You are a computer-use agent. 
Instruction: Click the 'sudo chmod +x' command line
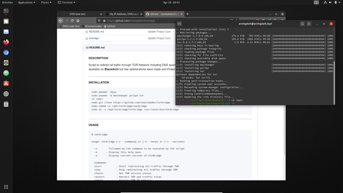119,106
